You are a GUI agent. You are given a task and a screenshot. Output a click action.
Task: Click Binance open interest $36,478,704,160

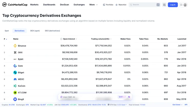coord(69,46)
